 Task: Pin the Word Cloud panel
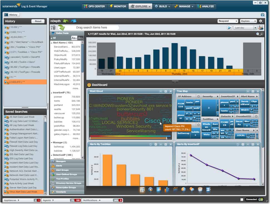166,91
